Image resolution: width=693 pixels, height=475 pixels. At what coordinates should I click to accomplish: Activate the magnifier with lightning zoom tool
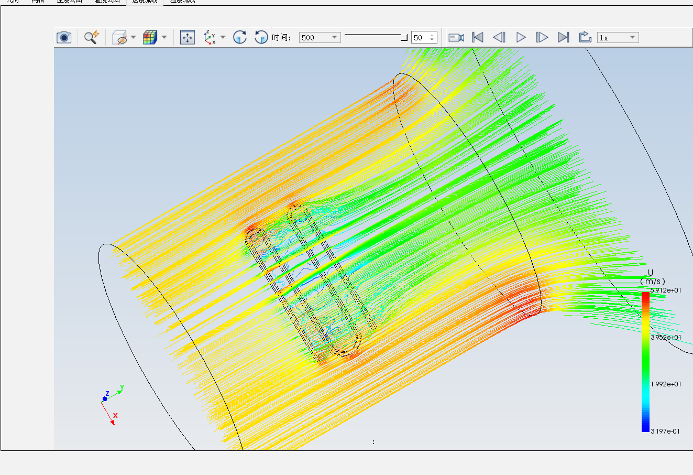[x=92, y=37]
